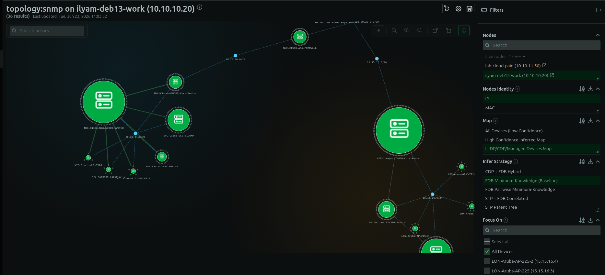Toggle the Select all checkbox
605x275 pixels.
(x=487, y=242)
